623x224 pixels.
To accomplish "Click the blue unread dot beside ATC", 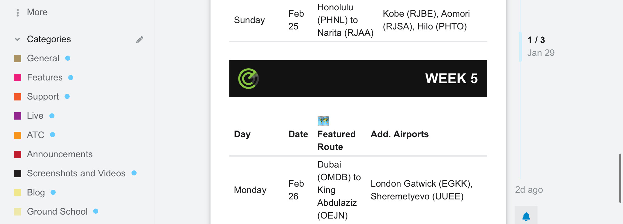I will [x=53, y=135].
